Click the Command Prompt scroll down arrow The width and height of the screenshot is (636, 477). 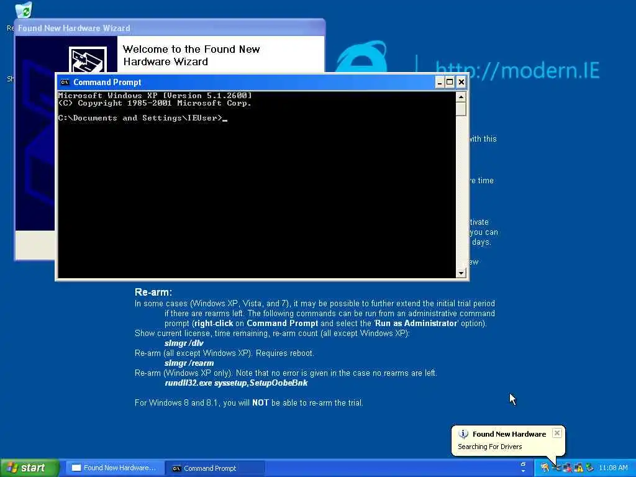point(461,273)
